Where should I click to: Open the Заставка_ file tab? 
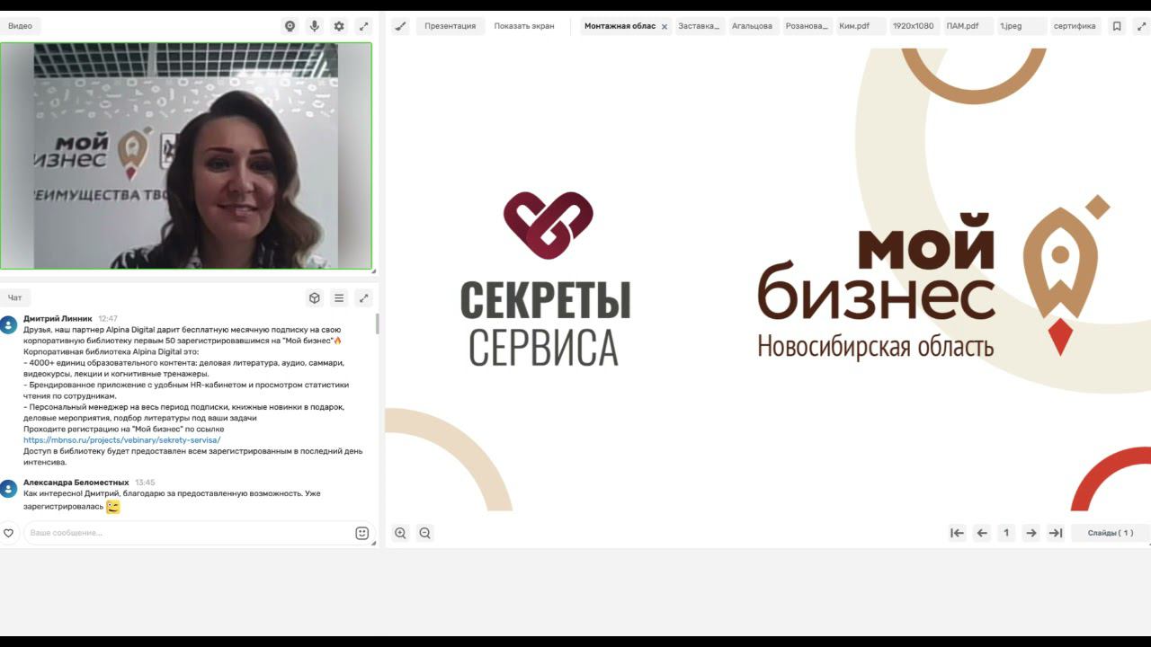(699, 26)
